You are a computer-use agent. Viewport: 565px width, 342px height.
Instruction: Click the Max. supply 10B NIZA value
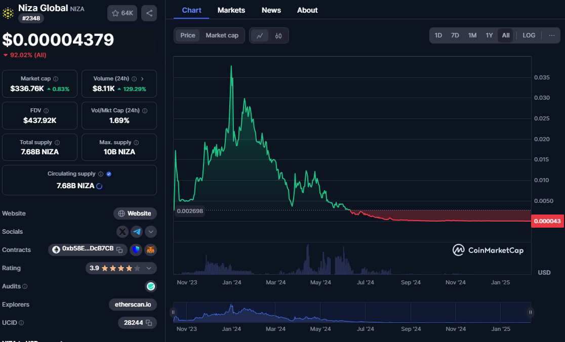tap(119, 152)
